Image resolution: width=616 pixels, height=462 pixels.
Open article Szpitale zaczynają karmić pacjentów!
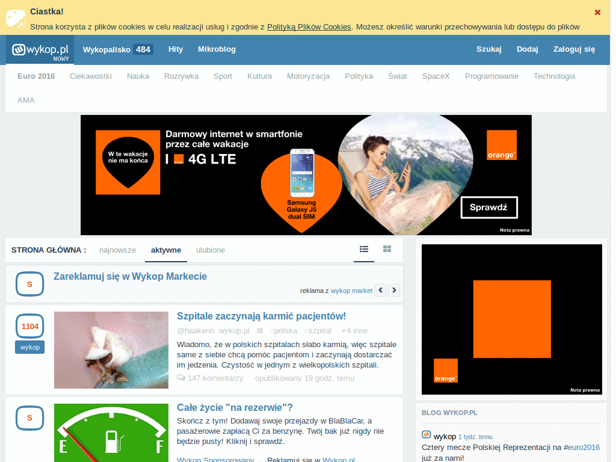click(x=261, y=316)
